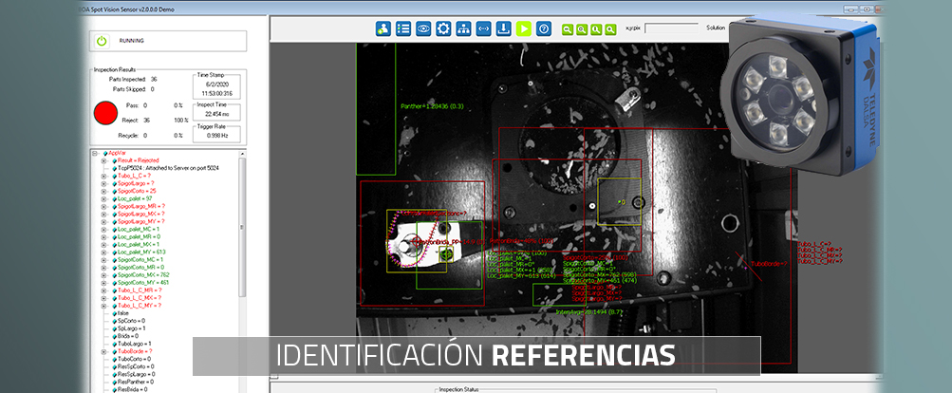
Task: Expand the 'Loc_palet = 97' tree node
Action: (x=103, y=198)
